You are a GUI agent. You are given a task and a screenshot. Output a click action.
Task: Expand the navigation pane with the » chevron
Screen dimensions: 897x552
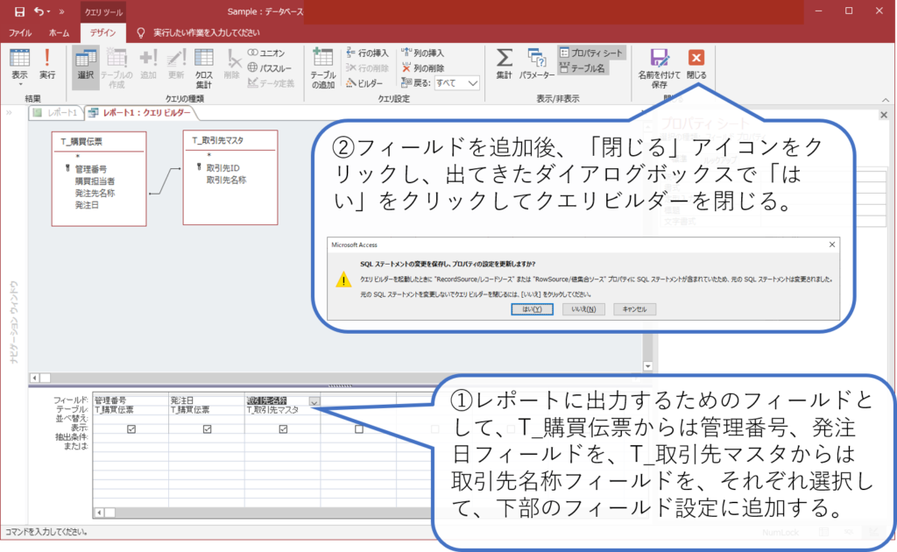pyautogui.click(x=9, y=113)
